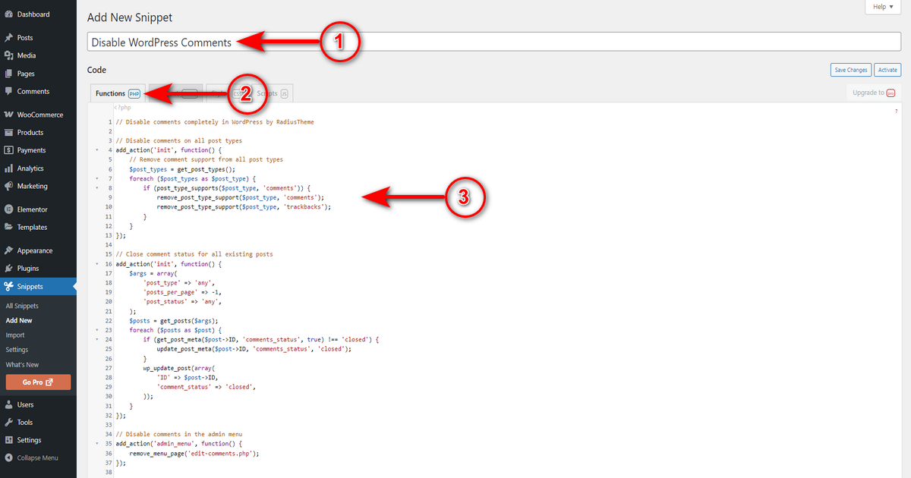This screenshot has width=911, height=478.
Task: Open Posts via its pushpin icon
Action: tap(8, 37)
